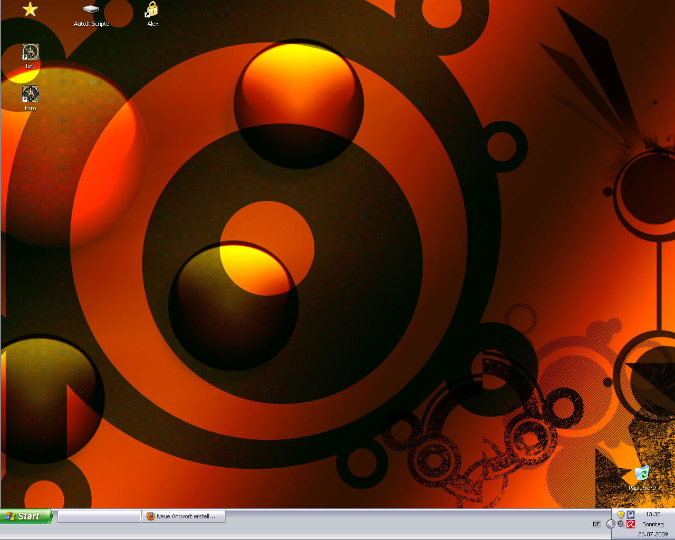Viewport: 675px width, 540px height.
Task: Select the yellow star desktop icon
Action: pos(30,9)
